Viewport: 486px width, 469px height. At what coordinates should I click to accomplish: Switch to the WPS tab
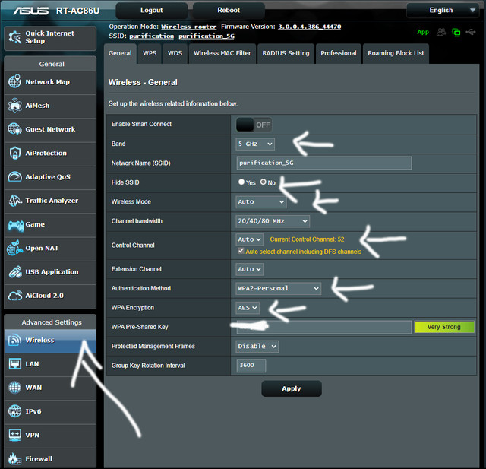(150, 53)
